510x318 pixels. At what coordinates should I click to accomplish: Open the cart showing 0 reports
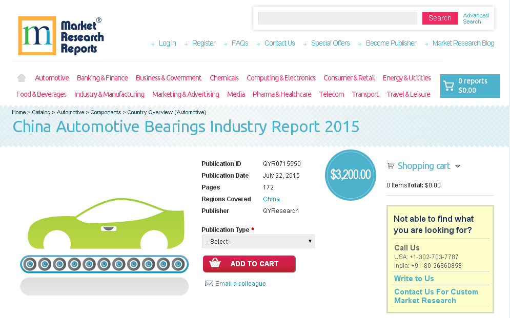pos(470,86)
